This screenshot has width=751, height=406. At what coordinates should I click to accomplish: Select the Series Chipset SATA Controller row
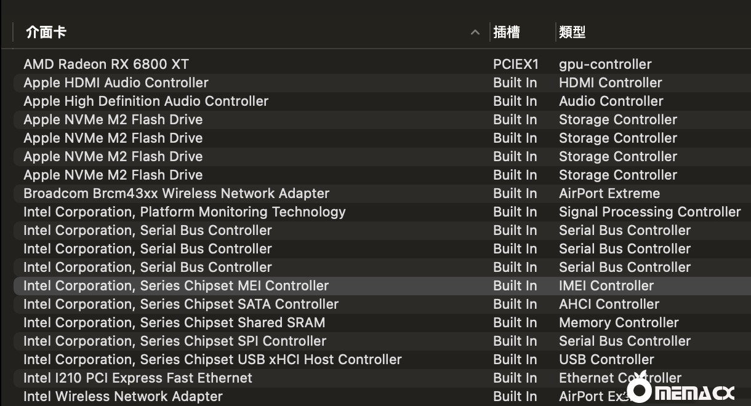pyautogui.click(x=181, y=304)
